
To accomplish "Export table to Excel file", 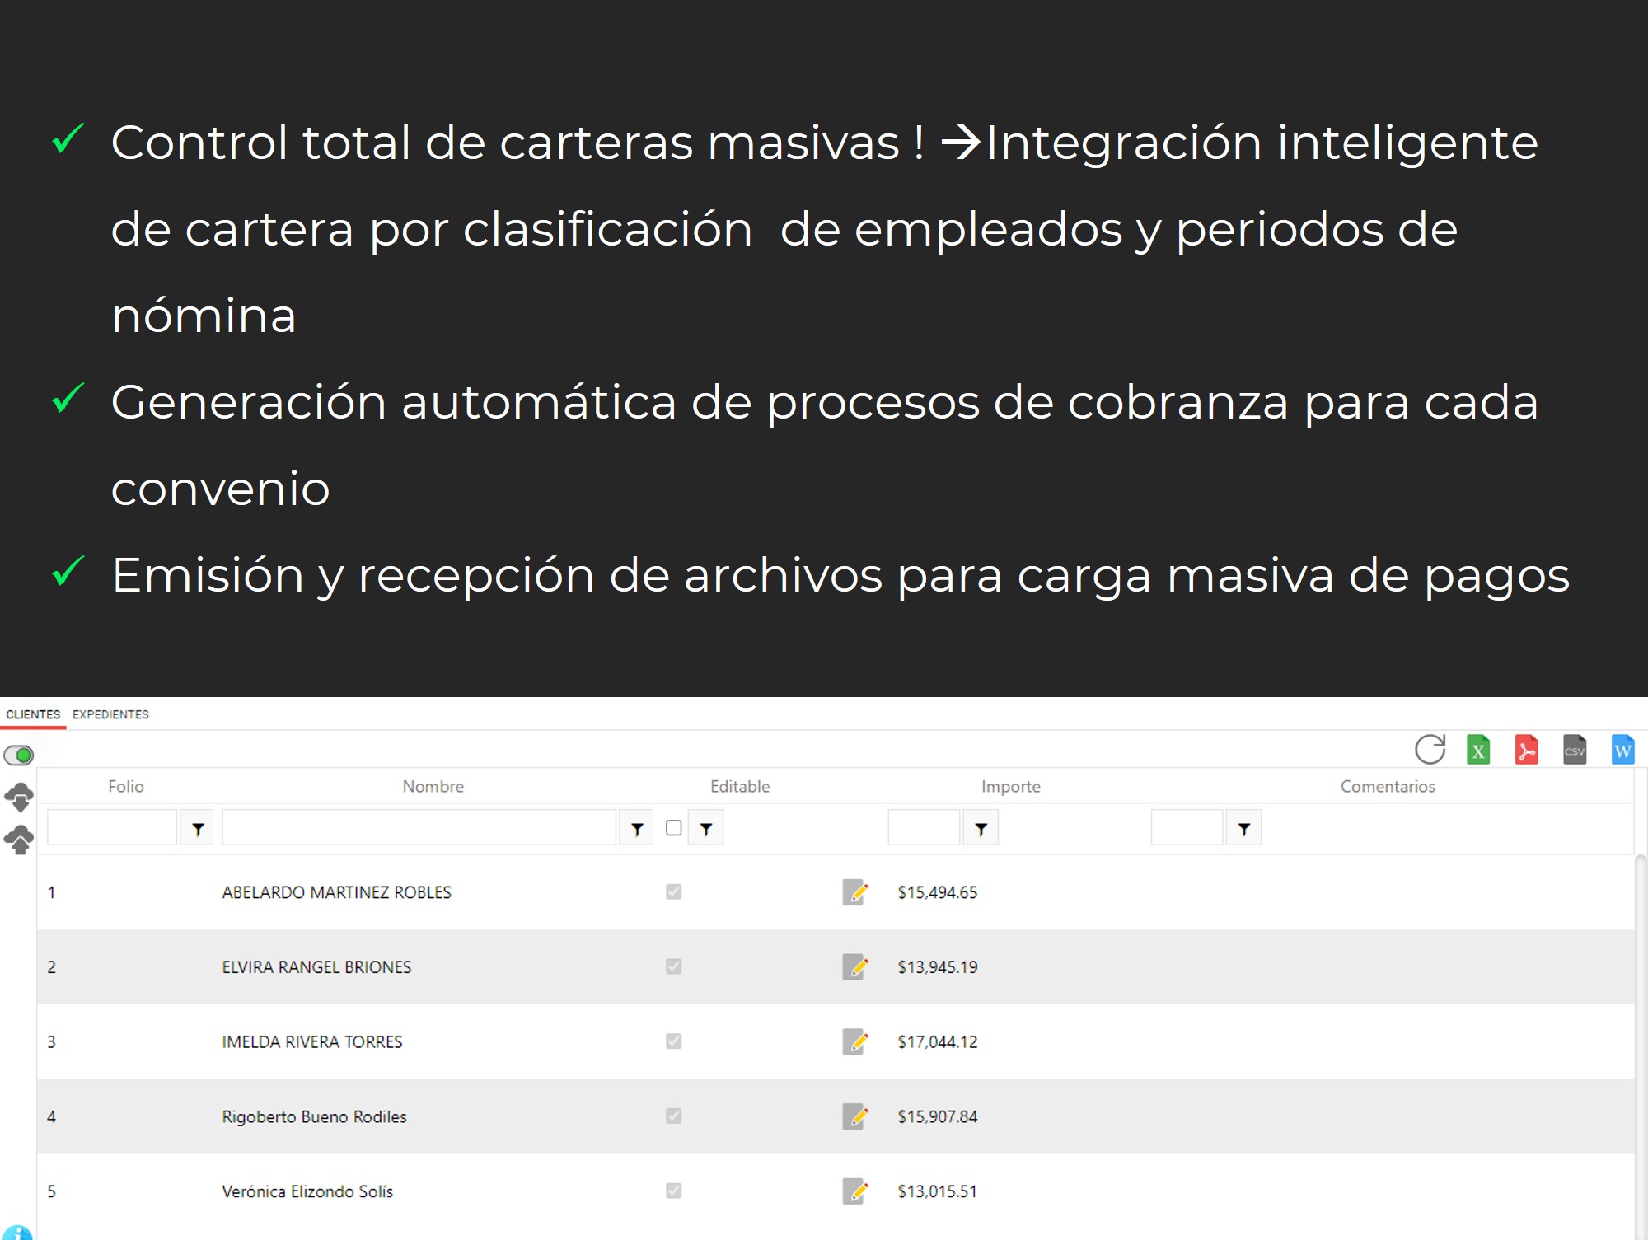I will (x=1478, y=750).
